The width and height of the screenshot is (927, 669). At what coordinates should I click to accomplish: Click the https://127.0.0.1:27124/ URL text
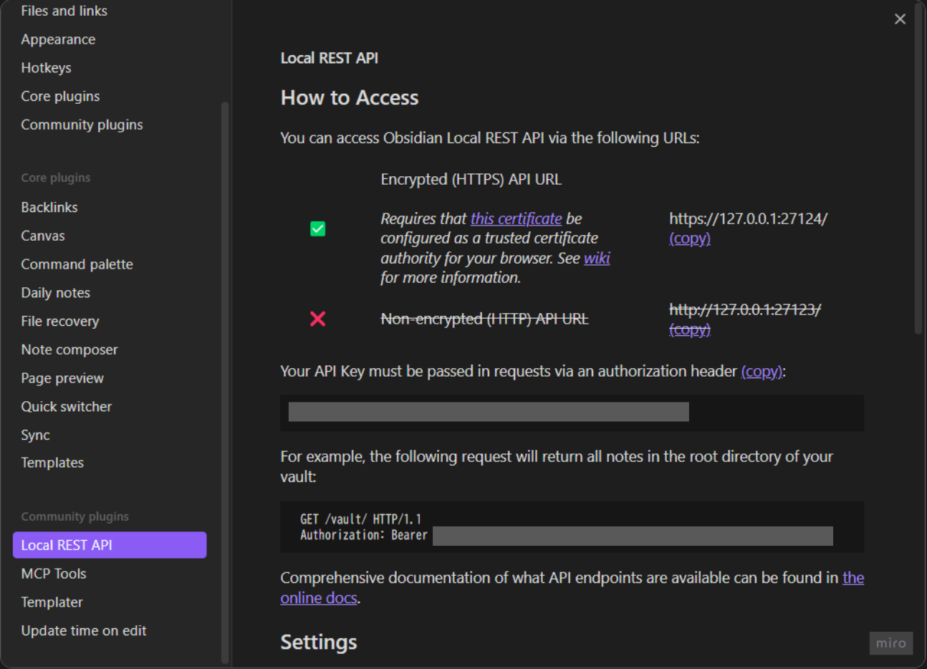pyautogui.click(x=749, y=218)
